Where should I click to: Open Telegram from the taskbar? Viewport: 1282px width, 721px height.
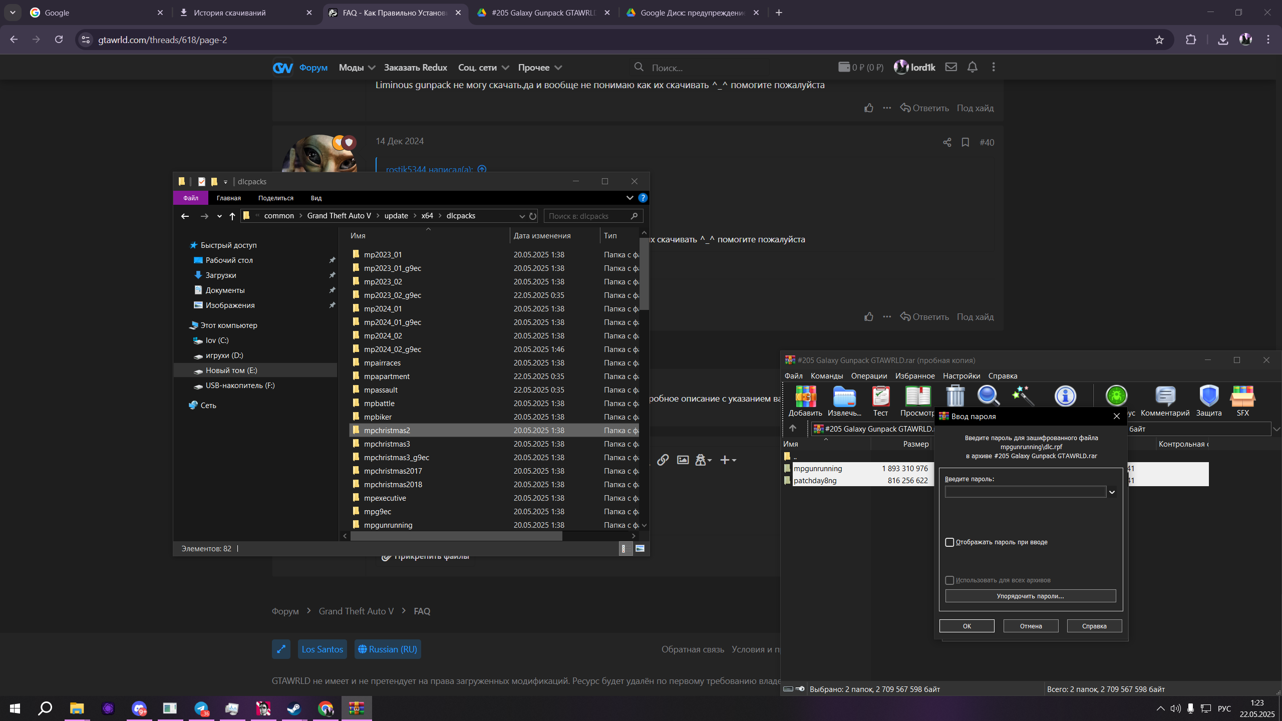[201, 708]
